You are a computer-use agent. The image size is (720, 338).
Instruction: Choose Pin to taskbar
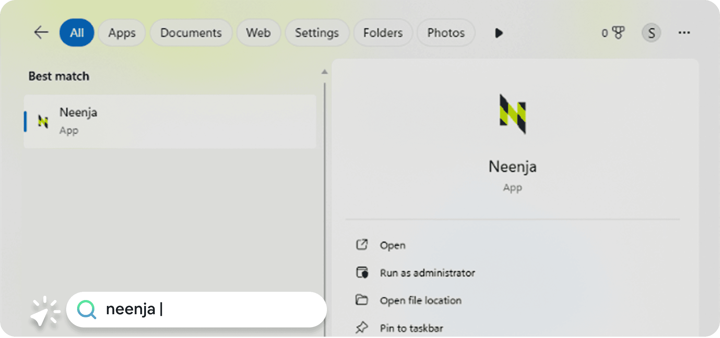pyautogui.click(x=411, y=328)
